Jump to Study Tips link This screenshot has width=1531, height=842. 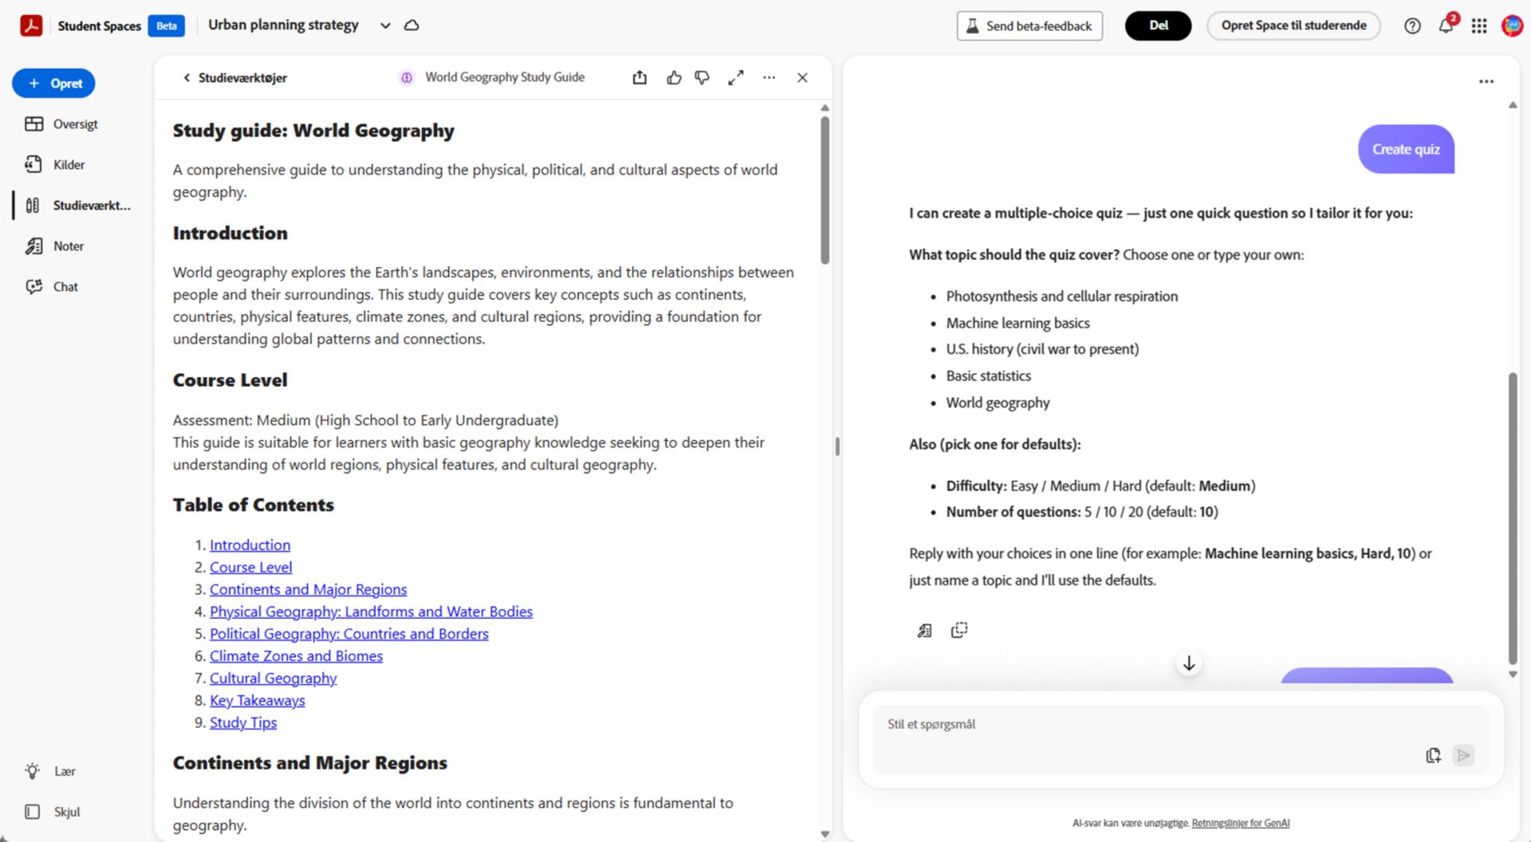point(243,723)
